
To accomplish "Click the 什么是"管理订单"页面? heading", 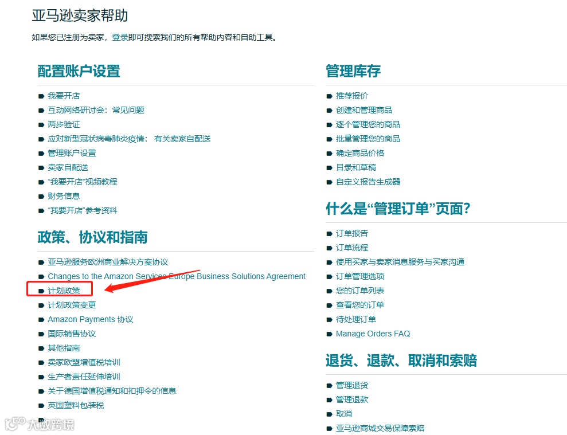I will pyautogui.click(x=398, y=209).
